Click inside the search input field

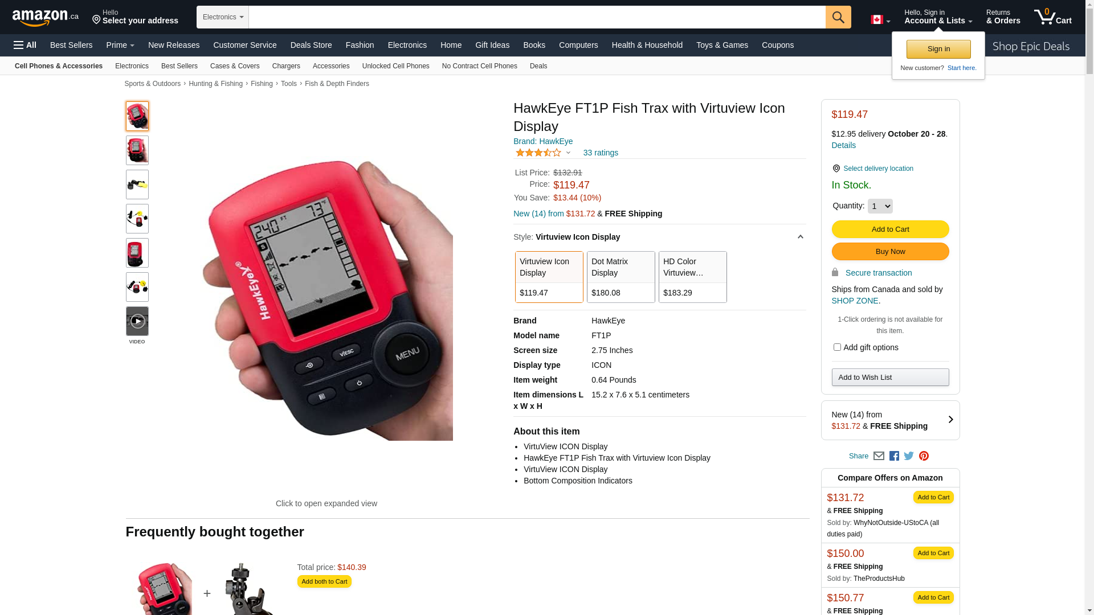click(537, 17)
